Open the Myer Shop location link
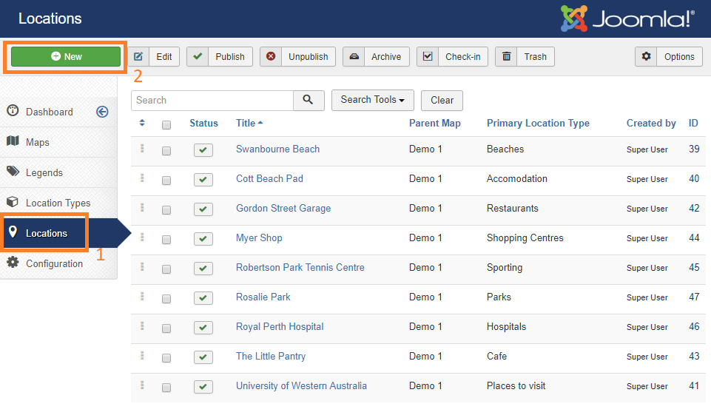This screenshot has height=418, width=711. click(x=259, y=238)
